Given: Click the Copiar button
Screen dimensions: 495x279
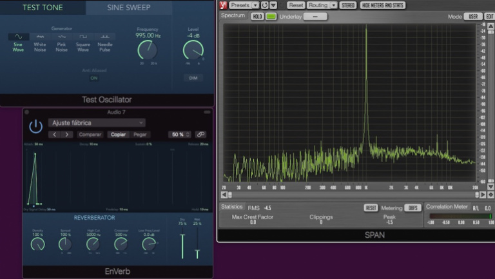Looking at the screenshot, I should 118,135.
